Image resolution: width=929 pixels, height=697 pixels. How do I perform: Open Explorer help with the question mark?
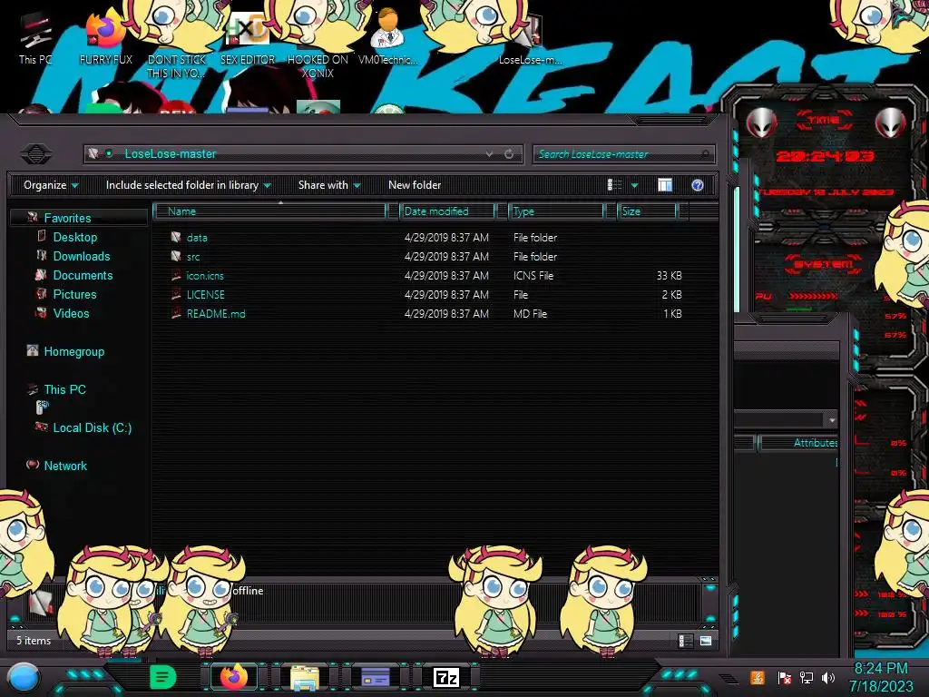pos(698,185)
